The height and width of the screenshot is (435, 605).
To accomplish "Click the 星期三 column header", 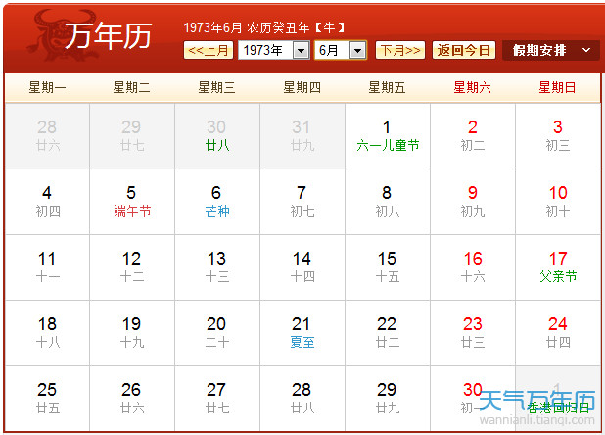I will coord(217,87).
